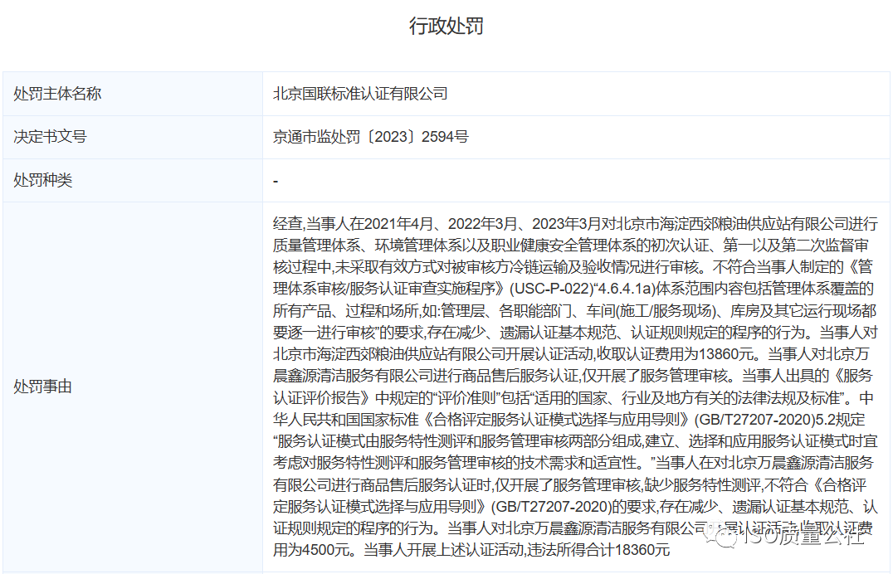893x574 pixels.
Task: Click the ISO质量公社 watermark WeChat icon
Action: pos(721,540)
